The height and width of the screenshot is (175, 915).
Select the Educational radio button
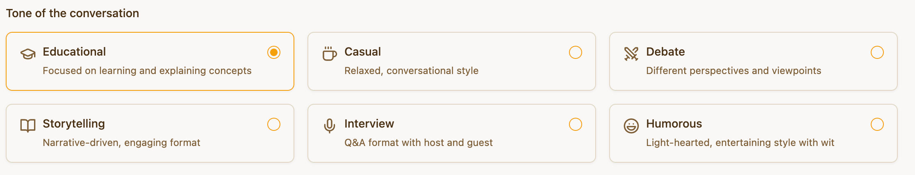[x=274, y=52]
